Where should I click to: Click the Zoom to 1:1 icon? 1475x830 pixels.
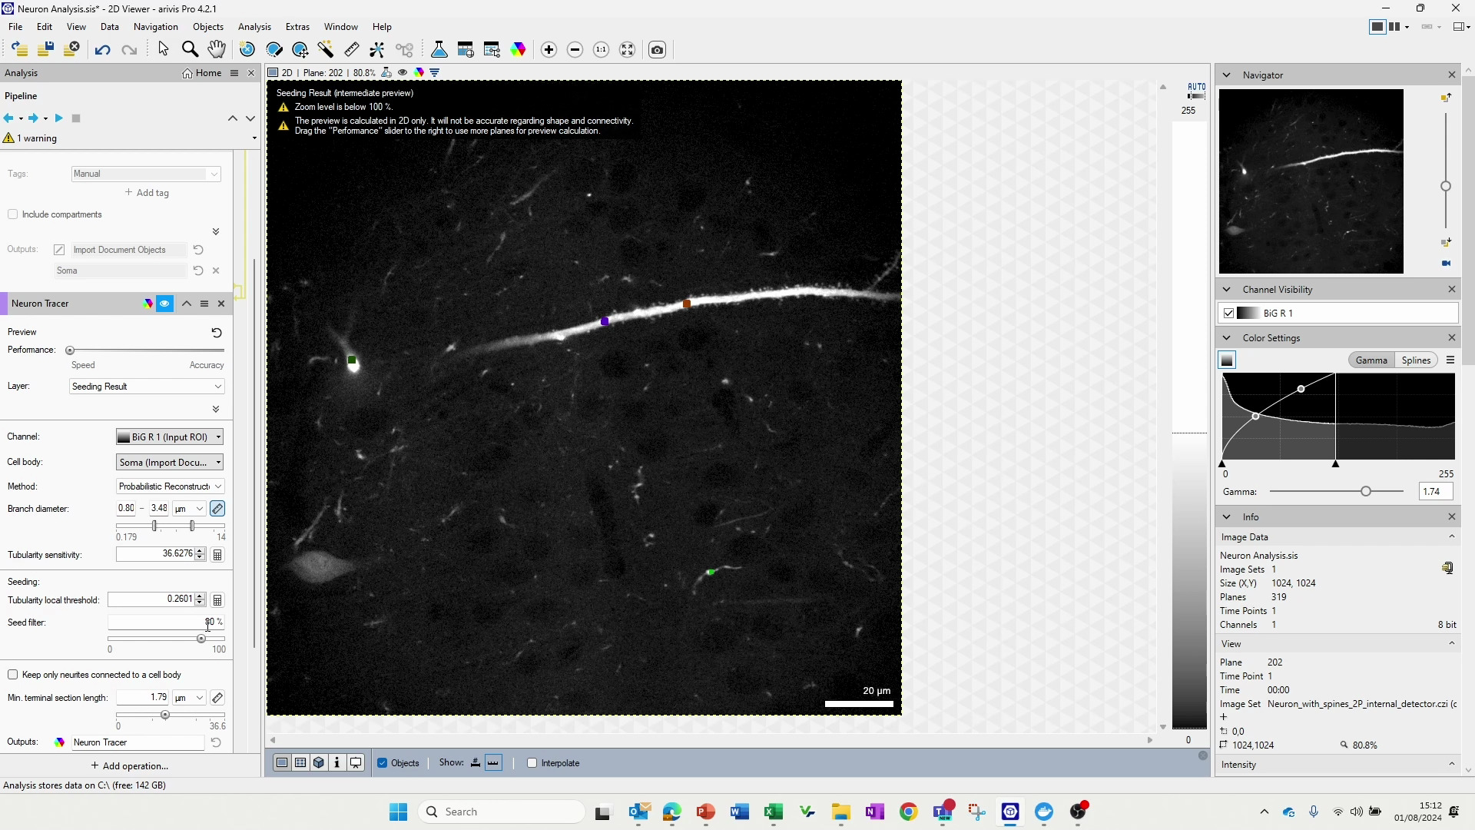[x=602, y=49]
